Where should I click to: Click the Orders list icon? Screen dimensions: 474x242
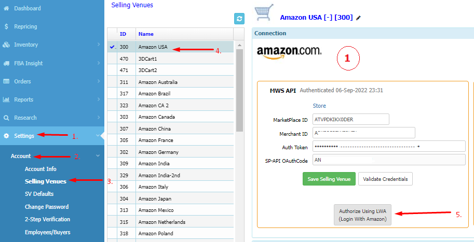[6, 81]
